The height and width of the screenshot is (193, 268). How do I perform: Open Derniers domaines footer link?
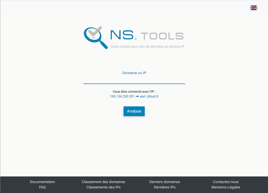coord(165,182)
